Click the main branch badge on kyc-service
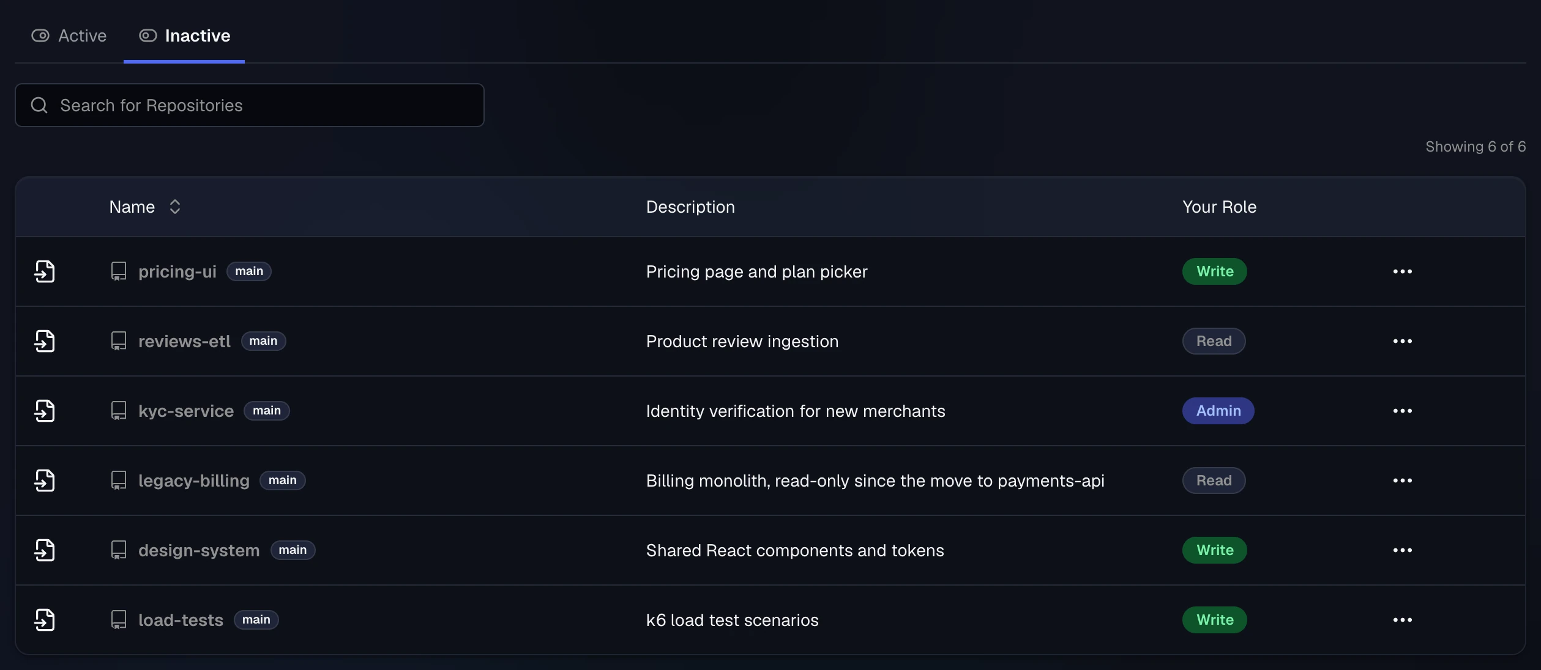The width and height of the screenshot is (1541, 670). [x=267, y=411]
